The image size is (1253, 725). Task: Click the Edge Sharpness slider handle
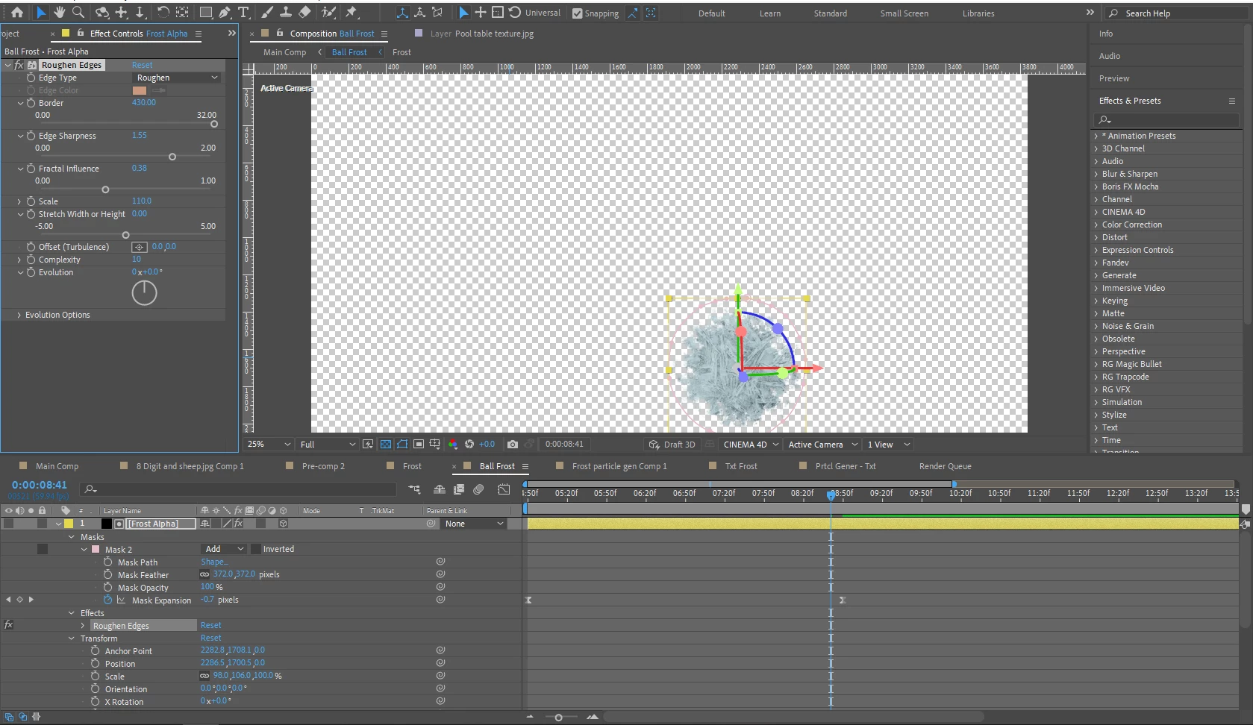[x=172, y=157]
